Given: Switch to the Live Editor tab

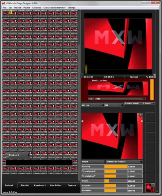Looking at the screenshot, I should [56, 185].
